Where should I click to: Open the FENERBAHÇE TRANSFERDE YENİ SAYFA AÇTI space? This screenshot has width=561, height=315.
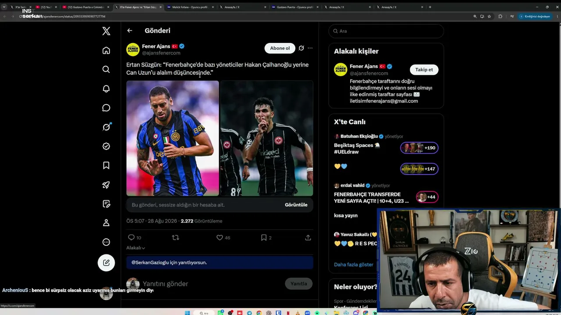click(371, 197)
